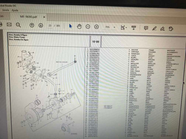Click the 10-85 section number
Screen dimensions: 186x139
tap(96, 42)
